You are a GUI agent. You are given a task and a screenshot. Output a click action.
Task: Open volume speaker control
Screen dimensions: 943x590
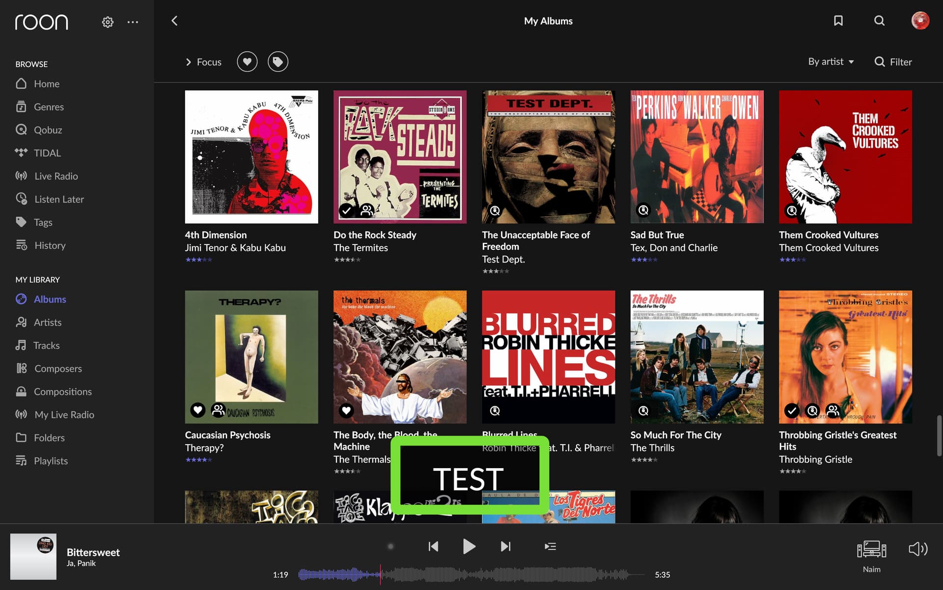pos(918,549)
